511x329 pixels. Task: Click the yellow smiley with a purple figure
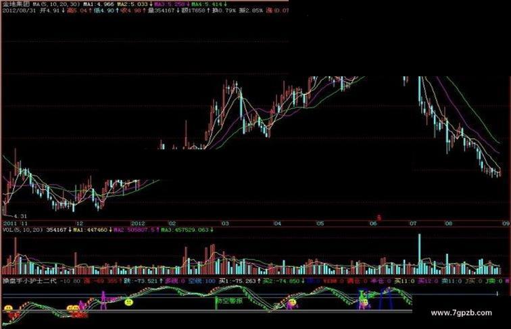tap(292, 303)
